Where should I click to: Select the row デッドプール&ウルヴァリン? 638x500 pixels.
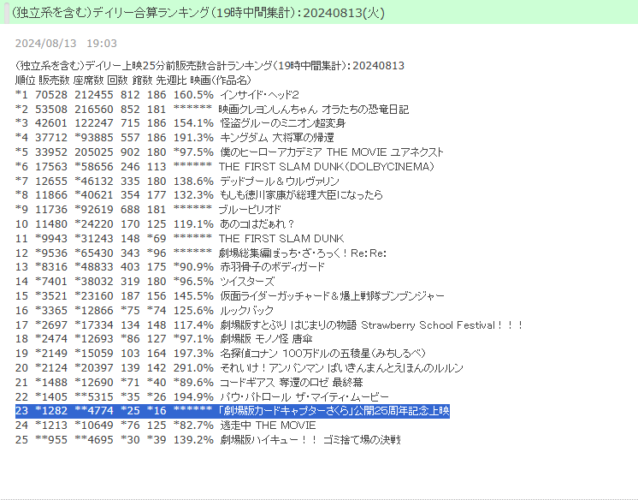pyautogui.click(x=177, y=181)
